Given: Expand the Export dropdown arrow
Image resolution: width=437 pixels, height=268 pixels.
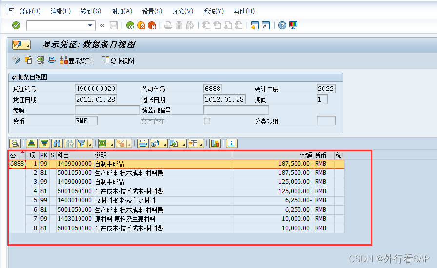Looking at the screenshot, I should pos(184,144).
